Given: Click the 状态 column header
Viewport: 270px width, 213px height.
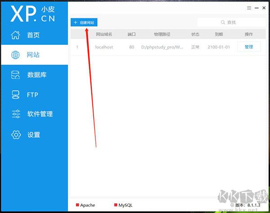Looking at the screenshot, I should (x=195, y=35).
